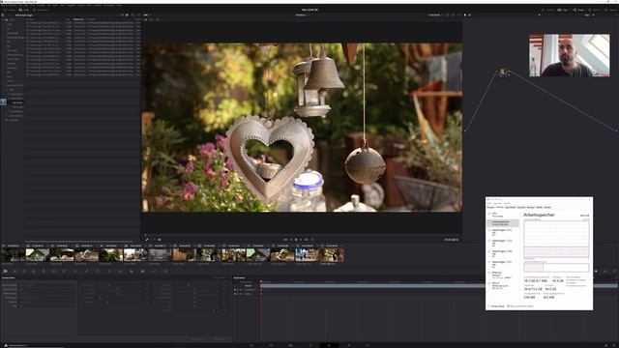Image resolution: width=619 pixels, height=348 pixels.
Task: Open the Color Match palette icon
Action: point(15,271)
